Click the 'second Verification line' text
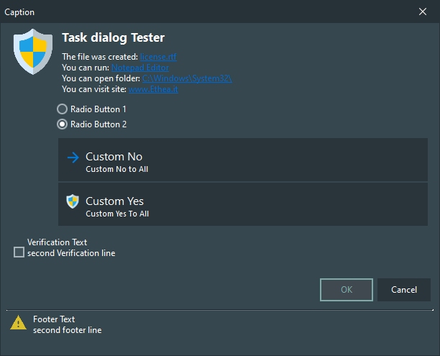 click(71, 253)
